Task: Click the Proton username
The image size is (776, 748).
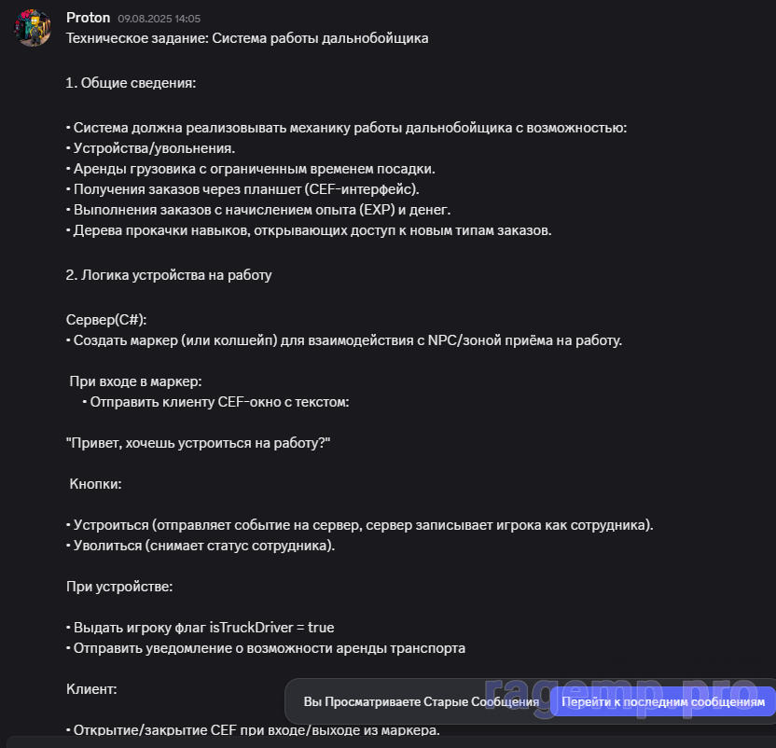Action: click(x=88, y=18)
